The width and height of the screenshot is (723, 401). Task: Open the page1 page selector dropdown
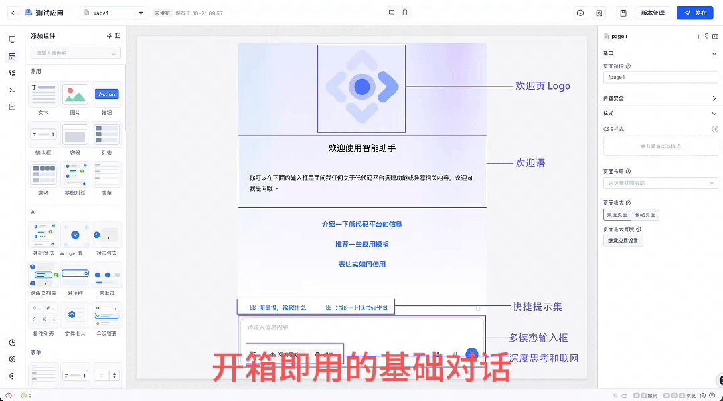coord(113,13)
